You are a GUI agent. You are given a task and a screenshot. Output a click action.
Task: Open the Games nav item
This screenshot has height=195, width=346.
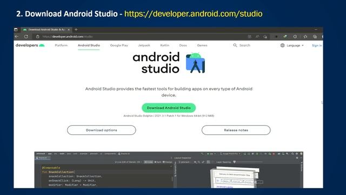(x=202, y=45)
